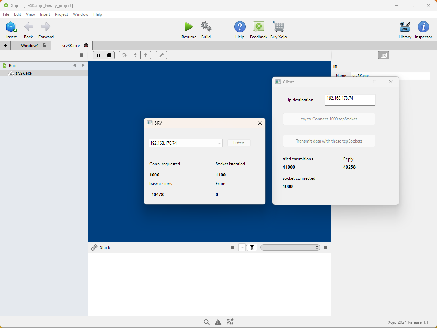Open the Inspector panel
The image size is (437, 328).
423,27
